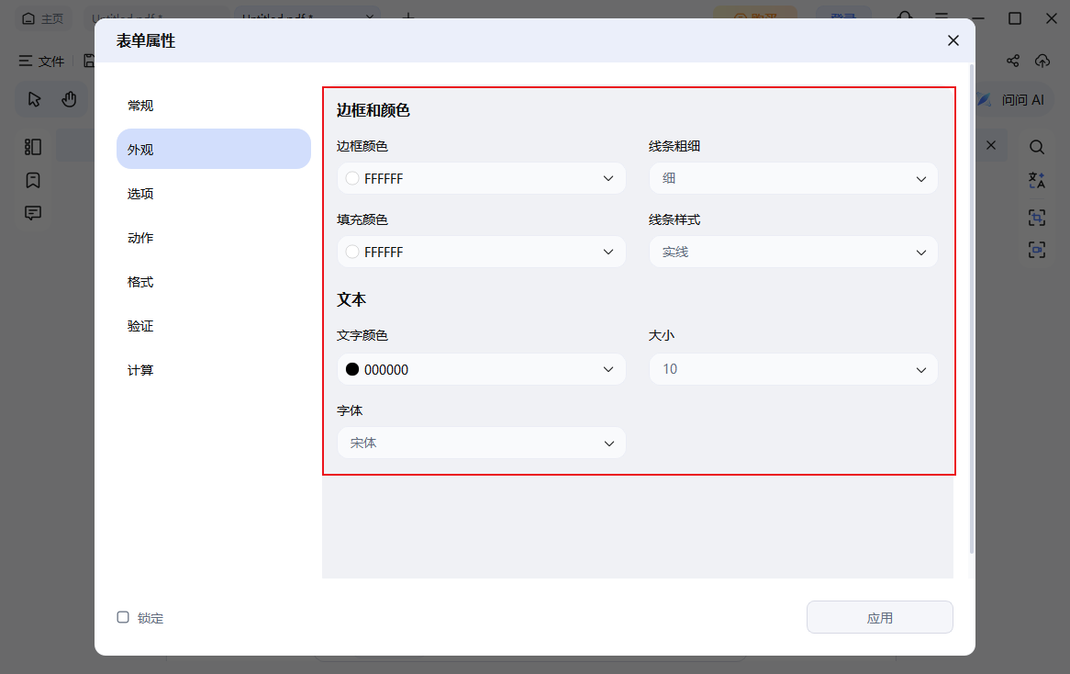Click the OCR scan icon
This screenshot has width=1070, height=674.
coord(1037,218)
